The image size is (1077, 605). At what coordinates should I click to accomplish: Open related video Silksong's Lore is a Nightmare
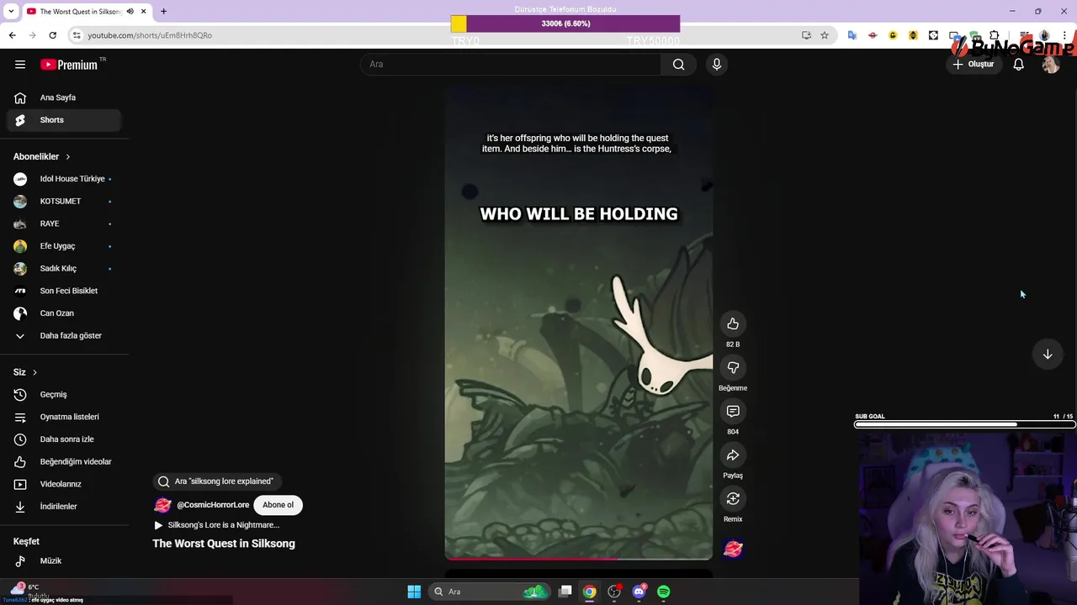(x=217, y=525)
